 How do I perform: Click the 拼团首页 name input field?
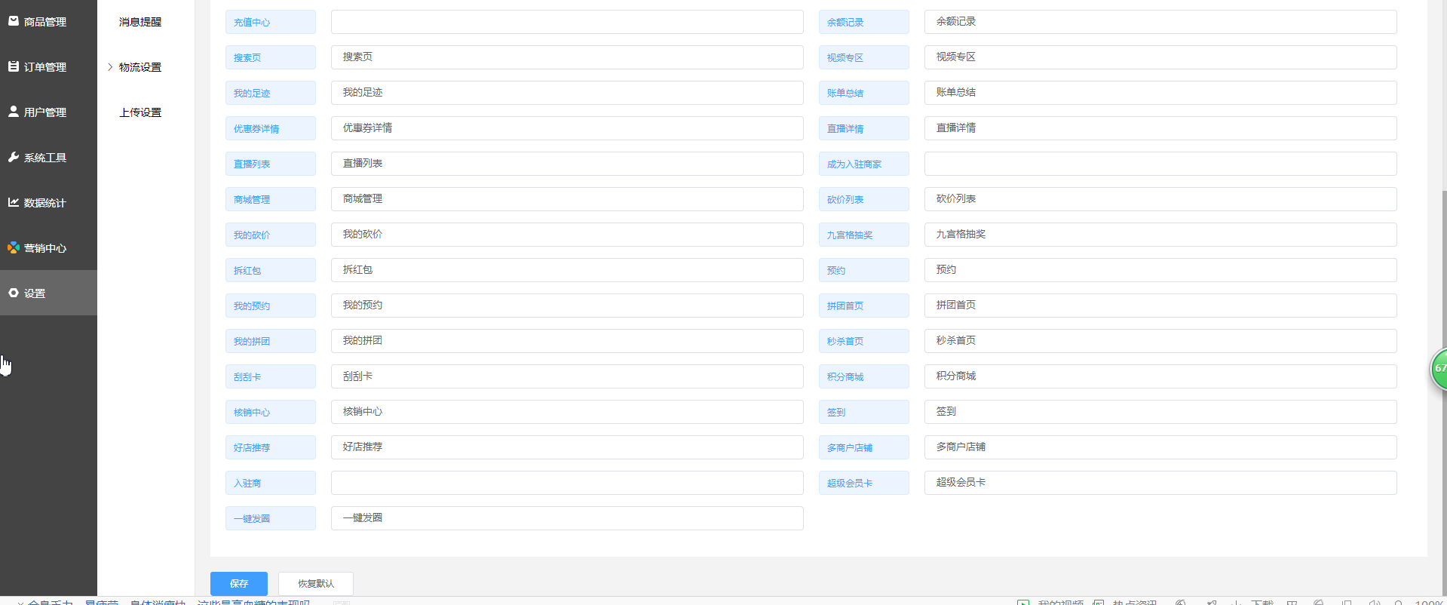coord(1160,306)
